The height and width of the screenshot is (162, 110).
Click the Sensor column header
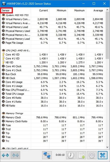[x=6, y=10]
